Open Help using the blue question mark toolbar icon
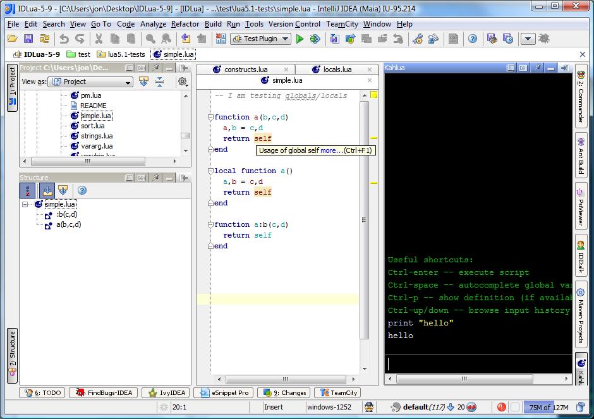This screenshot has height=419, width=594. click(x=472, y=39)
